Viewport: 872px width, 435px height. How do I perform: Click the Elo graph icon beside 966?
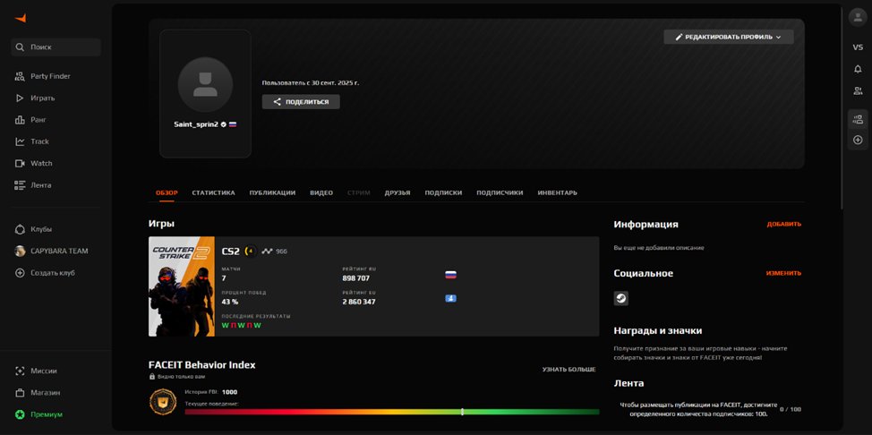tap(268, 252)
